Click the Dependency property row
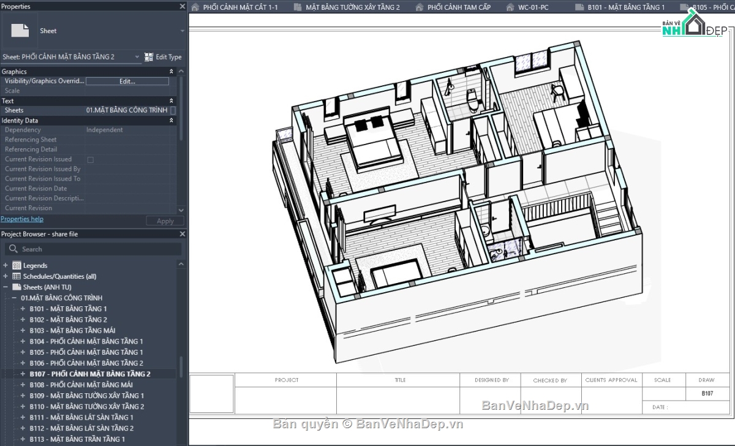The image size is (735, 446). (x=89, y=130)
